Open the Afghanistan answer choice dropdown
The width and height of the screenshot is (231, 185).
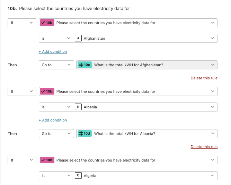tap(145, 38)
